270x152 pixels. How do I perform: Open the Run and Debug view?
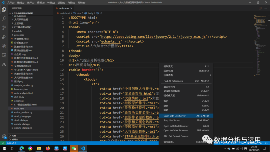tap(4, 37)
